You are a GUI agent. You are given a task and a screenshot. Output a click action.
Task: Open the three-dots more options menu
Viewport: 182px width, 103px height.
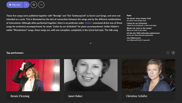41,5
